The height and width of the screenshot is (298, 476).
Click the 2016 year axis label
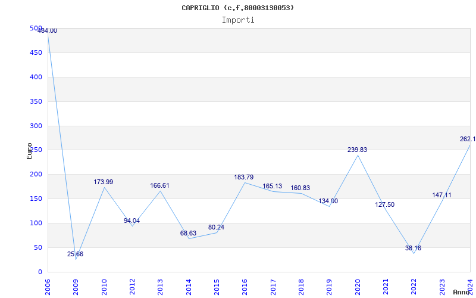coord(245,287)
